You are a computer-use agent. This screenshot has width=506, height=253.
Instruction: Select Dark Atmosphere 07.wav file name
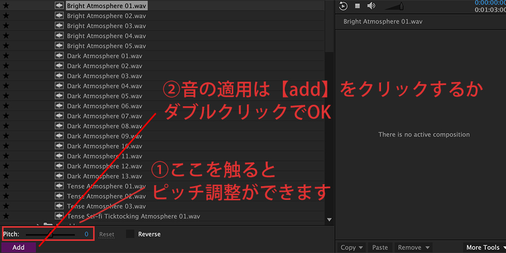click(x=105, y=115)
